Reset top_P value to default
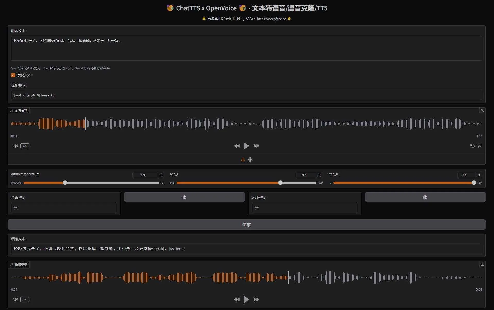This screenshot has width=494, height=310. tap(319, 175)
